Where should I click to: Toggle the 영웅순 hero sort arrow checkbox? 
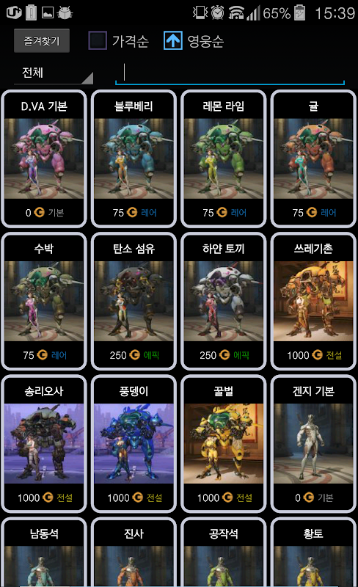[x=172, y=40]
